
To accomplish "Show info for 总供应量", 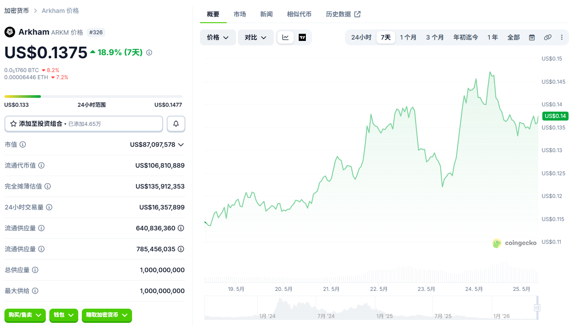I will pos(35,270).
